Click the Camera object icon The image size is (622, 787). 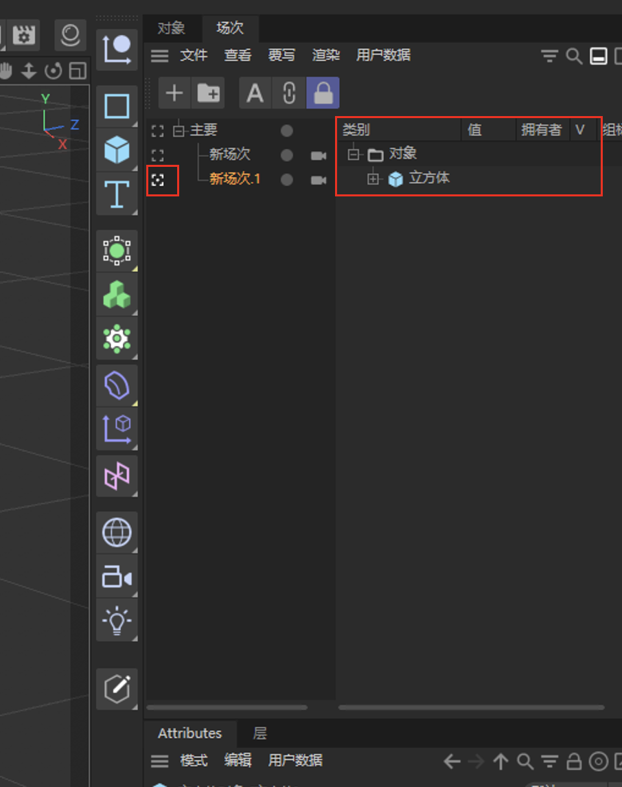[x=117, y=577]
